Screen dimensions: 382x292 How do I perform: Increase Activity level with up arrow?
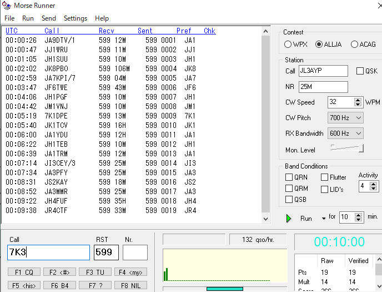pos(373,184)
